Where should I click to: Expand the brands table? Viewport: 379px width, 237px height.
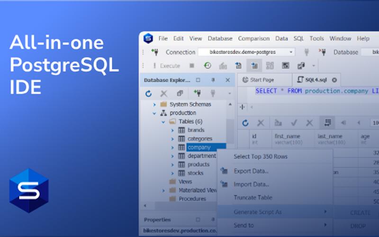(172, 130)
